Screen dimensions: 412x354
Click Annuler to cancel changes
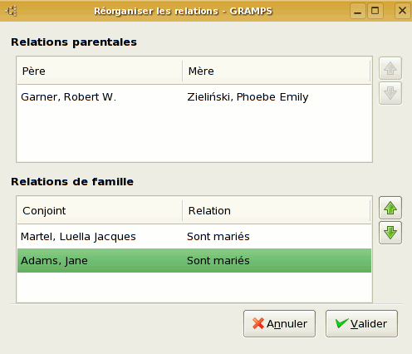[279, 323]
